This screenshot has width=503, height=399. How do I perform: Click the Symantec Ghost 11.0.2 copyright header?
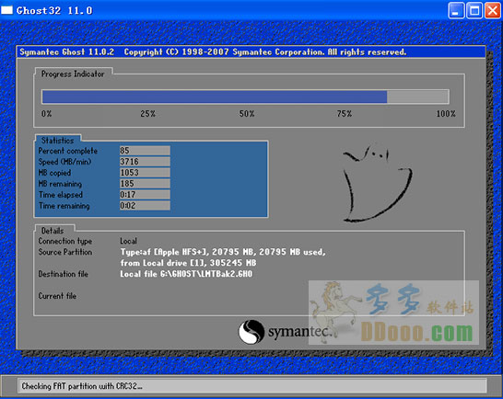[251, 51]
